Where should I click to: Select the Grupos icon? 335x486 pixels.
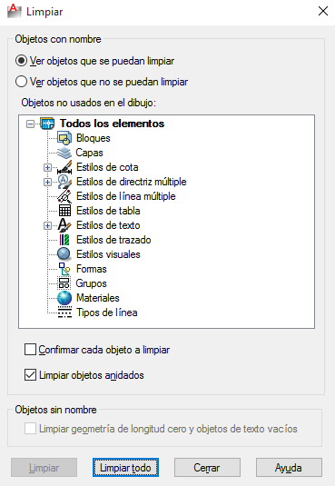64,283
